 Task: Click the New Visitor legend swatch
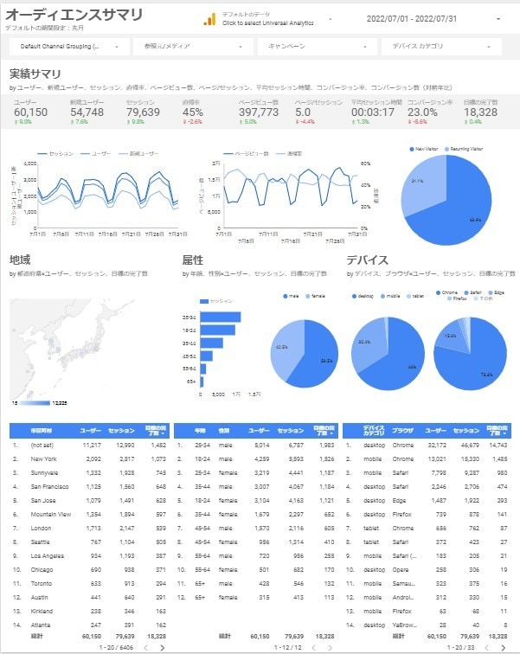[x=412, y=149]
